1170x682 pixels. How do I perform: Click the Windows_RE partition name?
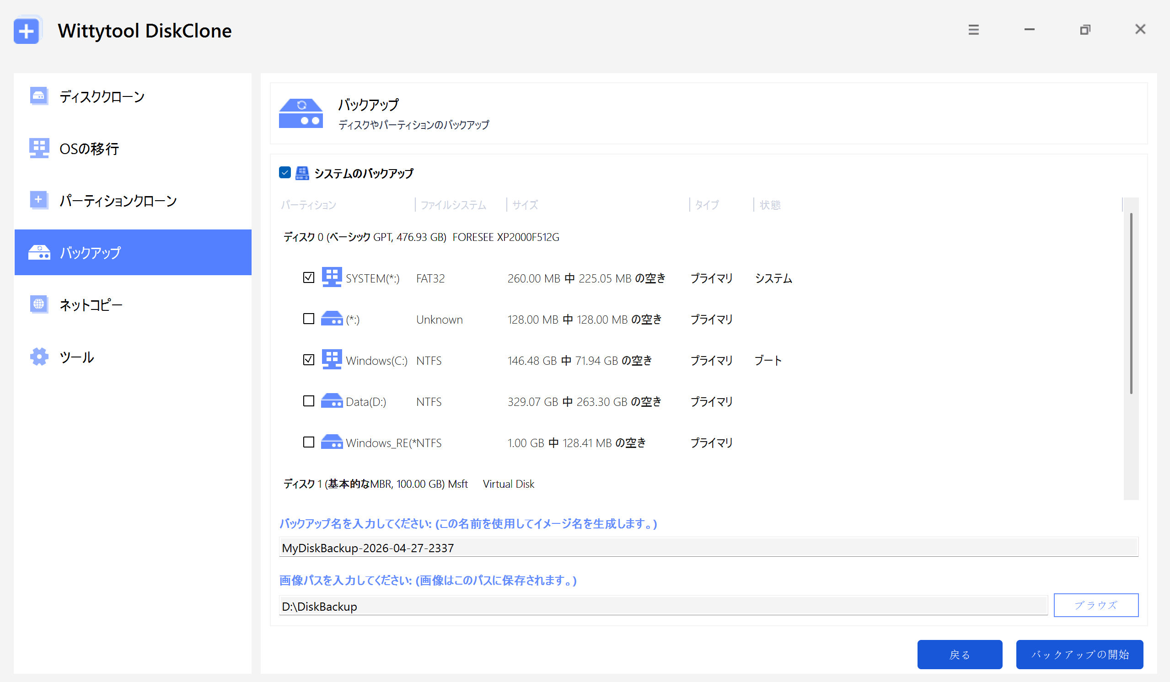pyautogui.click(x=380, y=443)
